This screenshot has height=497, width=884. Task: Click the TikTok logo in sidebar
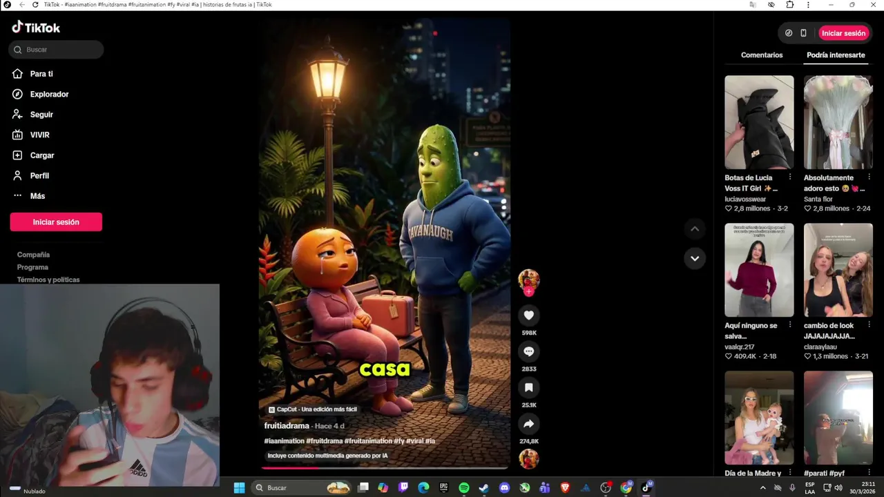pyautogui.click(x=36, y=28)
